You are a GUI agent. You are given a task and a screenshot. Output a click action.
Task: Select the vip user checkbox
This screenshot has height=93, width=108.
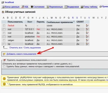pyautogui.click(x=4, y=44)
